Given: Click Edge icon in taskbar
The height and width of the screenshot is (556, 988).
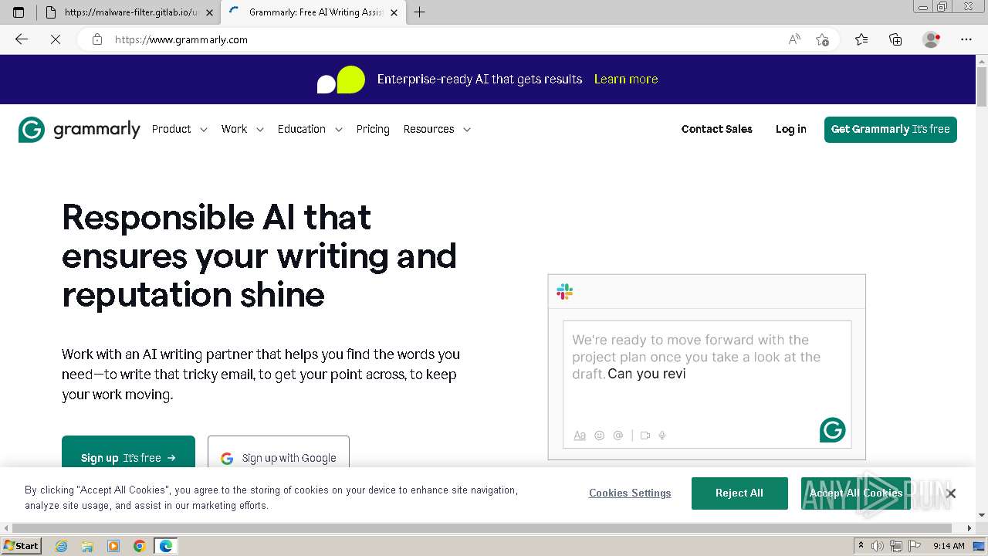Looking at the screenshot, I should pos(166,546).
